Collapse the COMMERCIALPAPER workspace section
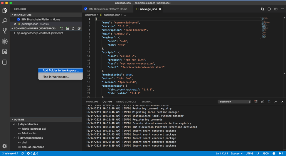The image size is (286, 156). click(x=12, y=28)
